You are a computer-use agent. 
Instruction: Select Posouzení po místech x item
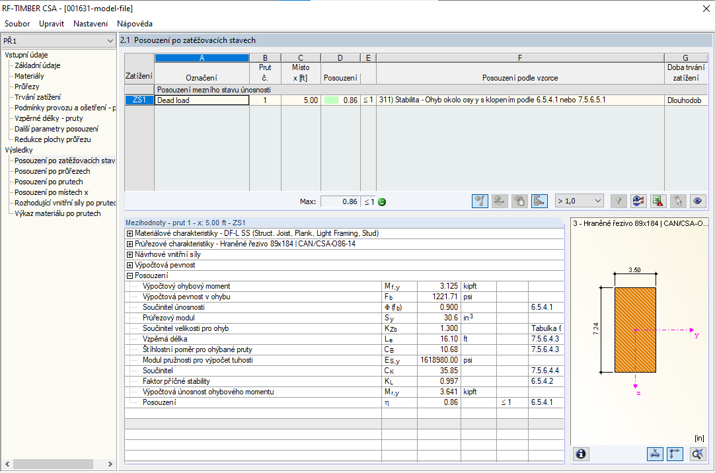pyautogui.click(x=52, y=192)
